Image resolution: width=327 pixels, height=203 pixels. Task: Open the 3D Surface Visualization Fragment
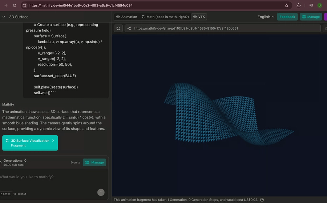pos(30,143)
